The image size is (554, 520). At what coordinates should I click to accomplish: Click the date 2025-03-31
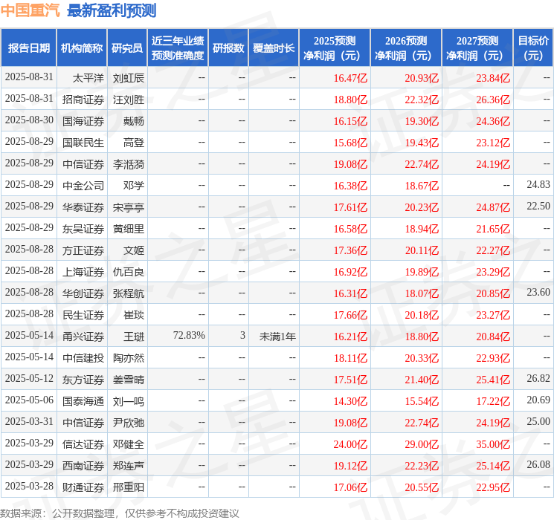pyautogui.click(x=29, y=421)
